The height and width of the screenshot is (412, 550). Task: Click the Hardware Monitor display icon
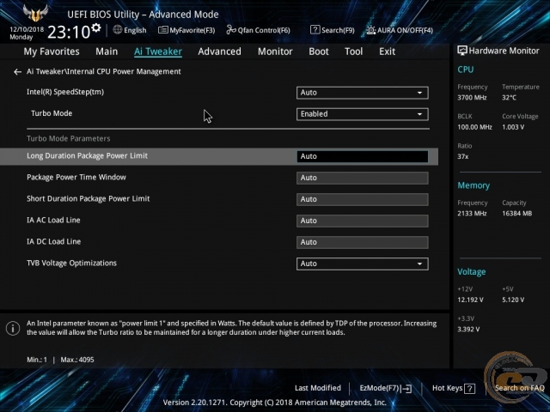point(462,51)
